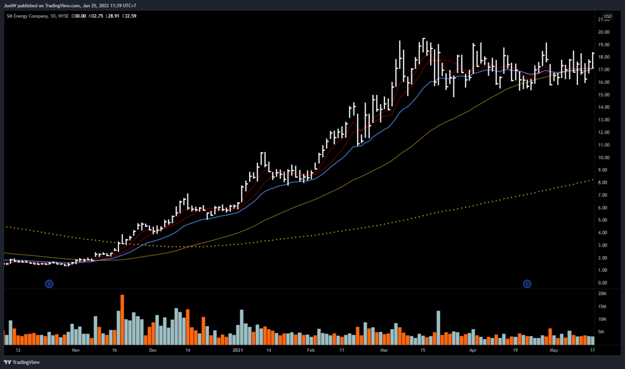Click the closing price value C32.59

coord(128,16)
